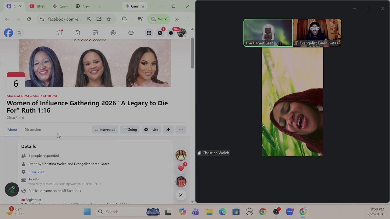The width and height of the screenshot is (390, 219).
Task: Click the heart icon with the 7 badge
Action: [x=181, y=168]
